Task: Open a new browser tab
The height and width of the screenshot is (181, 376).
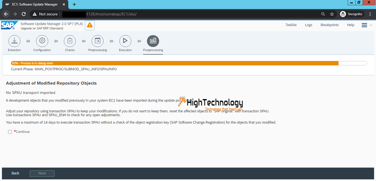Action: pyautogui.click(x=74, y=4)
